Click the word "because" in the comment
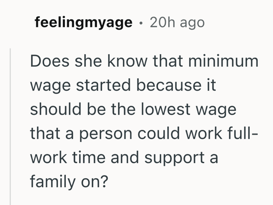 coord(167,85)
